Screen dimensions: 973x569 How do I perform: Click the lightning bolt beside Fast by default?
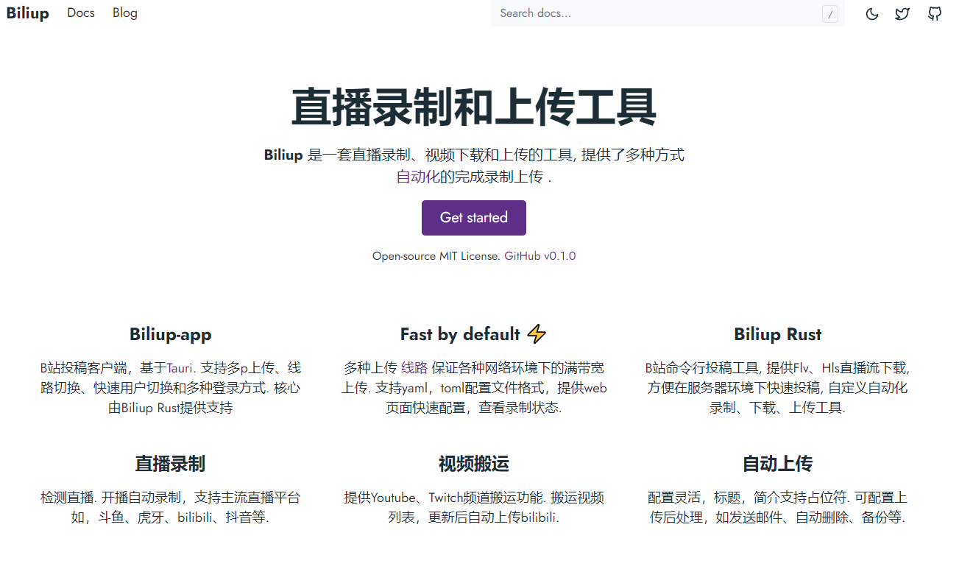point(537,334)
